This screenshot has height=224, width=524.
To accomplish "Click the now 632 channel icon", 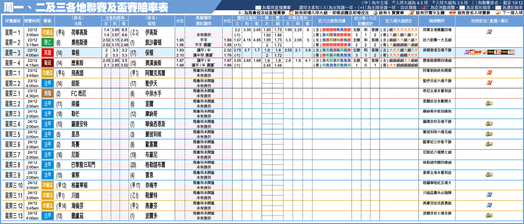I will (x=493, y=52).
